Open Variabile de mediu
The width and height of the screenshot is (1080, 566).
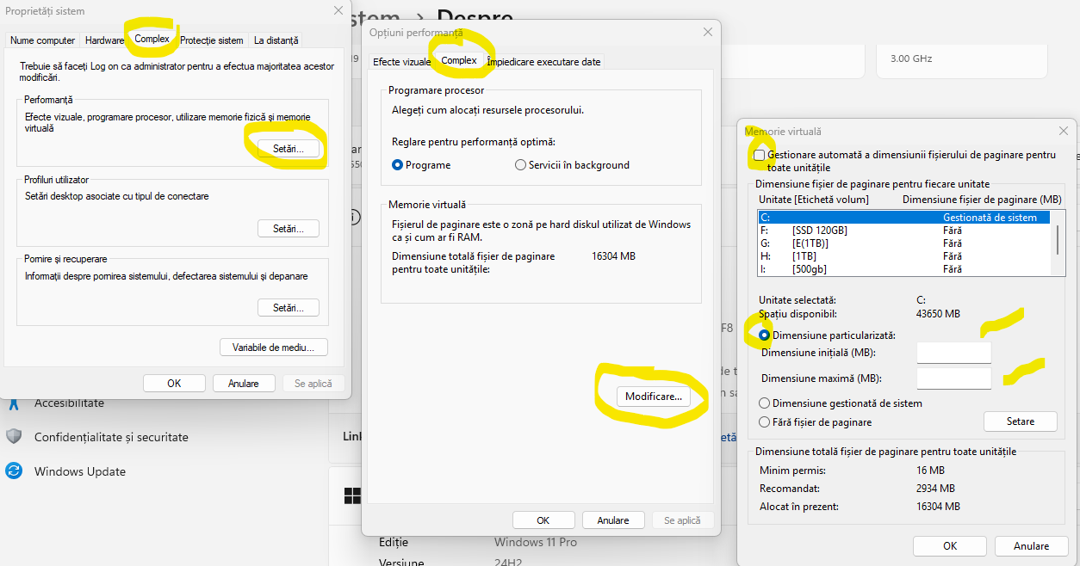(274, 348)
